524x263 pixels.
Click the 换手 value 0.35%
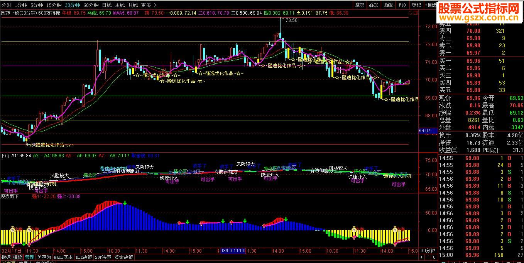coord(473,135)
